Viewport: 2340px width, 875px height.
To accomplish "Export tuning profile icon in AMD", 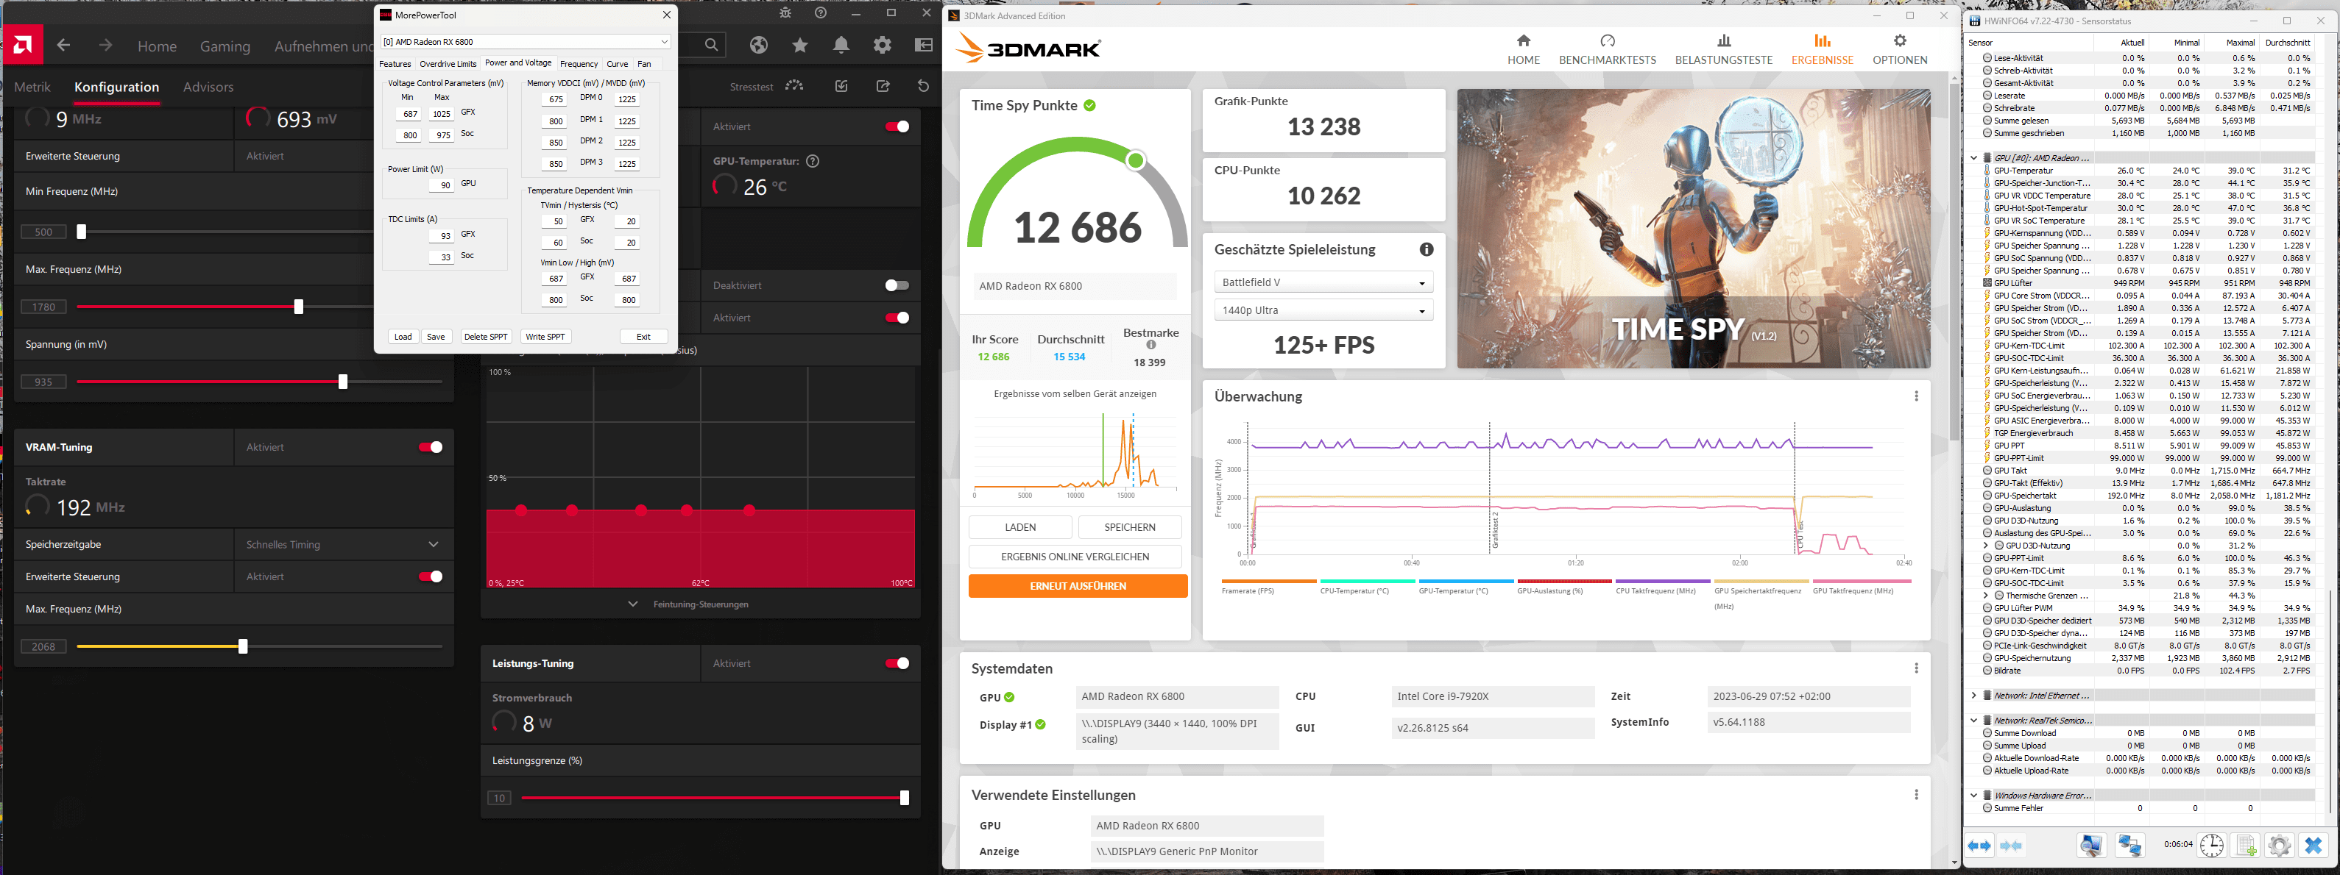I will pos(883,86).
